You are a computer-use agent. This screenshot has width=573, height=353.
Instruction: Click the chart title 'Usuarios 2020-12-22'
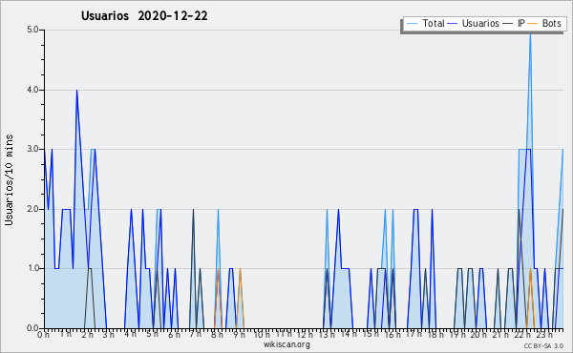tap(144, 16)
